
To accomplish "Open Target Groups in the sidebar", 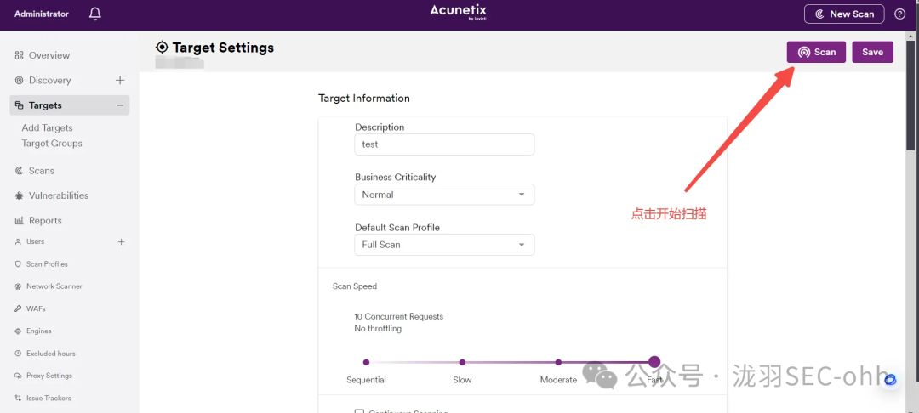I will (x=52, y=144).
